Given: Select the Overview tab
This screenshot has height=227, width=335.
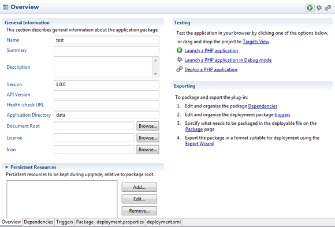Looking at the screenshot, I should point(11,222).
